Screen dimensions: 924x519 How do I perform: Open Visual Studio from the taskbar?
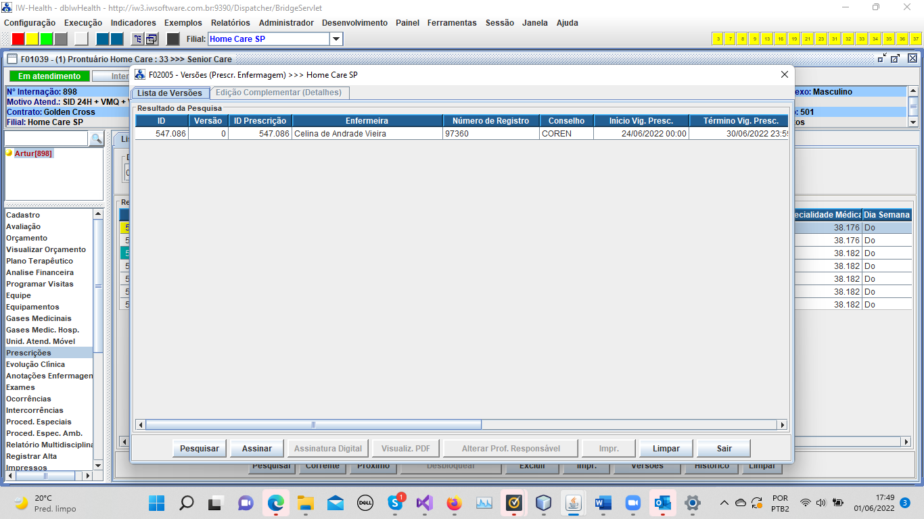coord(424,503)
